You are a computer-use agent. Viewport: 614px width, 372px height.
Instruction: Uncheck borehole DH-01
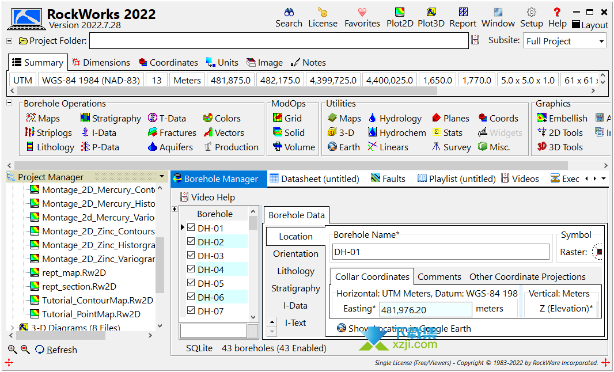point(191,227)
